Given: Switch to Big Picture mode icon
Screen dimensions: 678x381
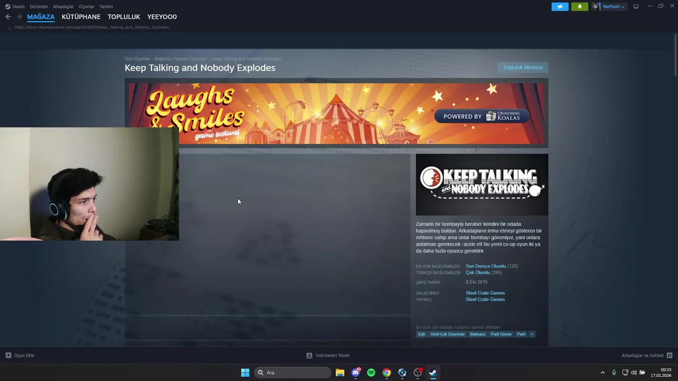Looking at the screenshot, I should [x=636, y=6].
